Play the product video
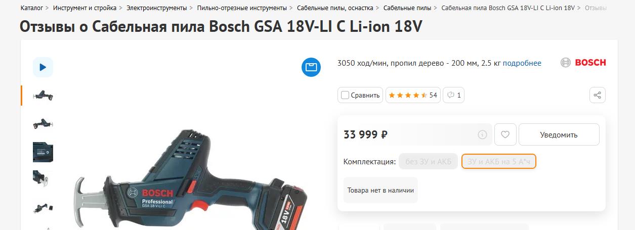Screen dimensions: 635x230 [x=43, y=67]
